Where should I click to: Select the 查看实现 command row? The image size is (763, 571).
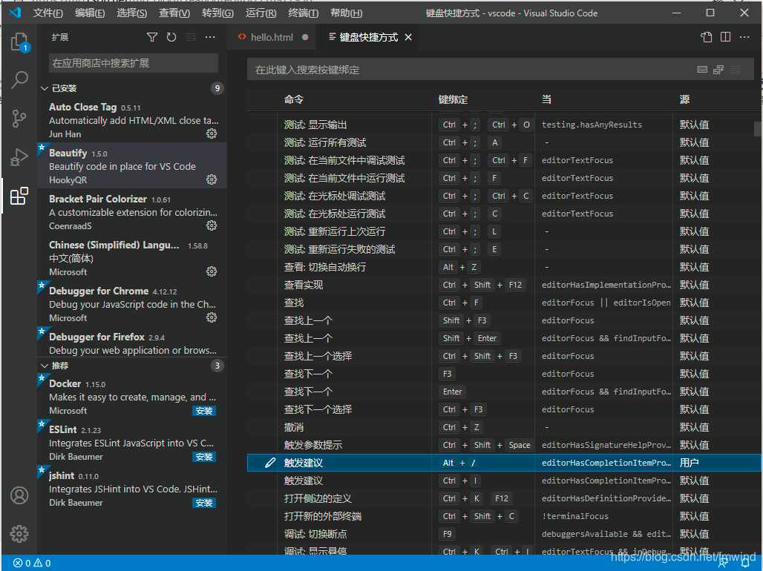coord(504,285)
